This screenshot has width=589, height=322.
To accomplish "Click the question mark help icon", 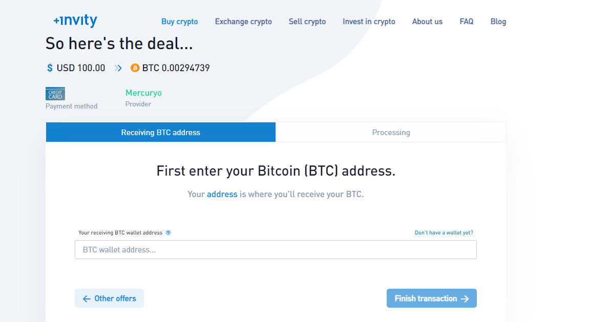I will tap(169, 233).
